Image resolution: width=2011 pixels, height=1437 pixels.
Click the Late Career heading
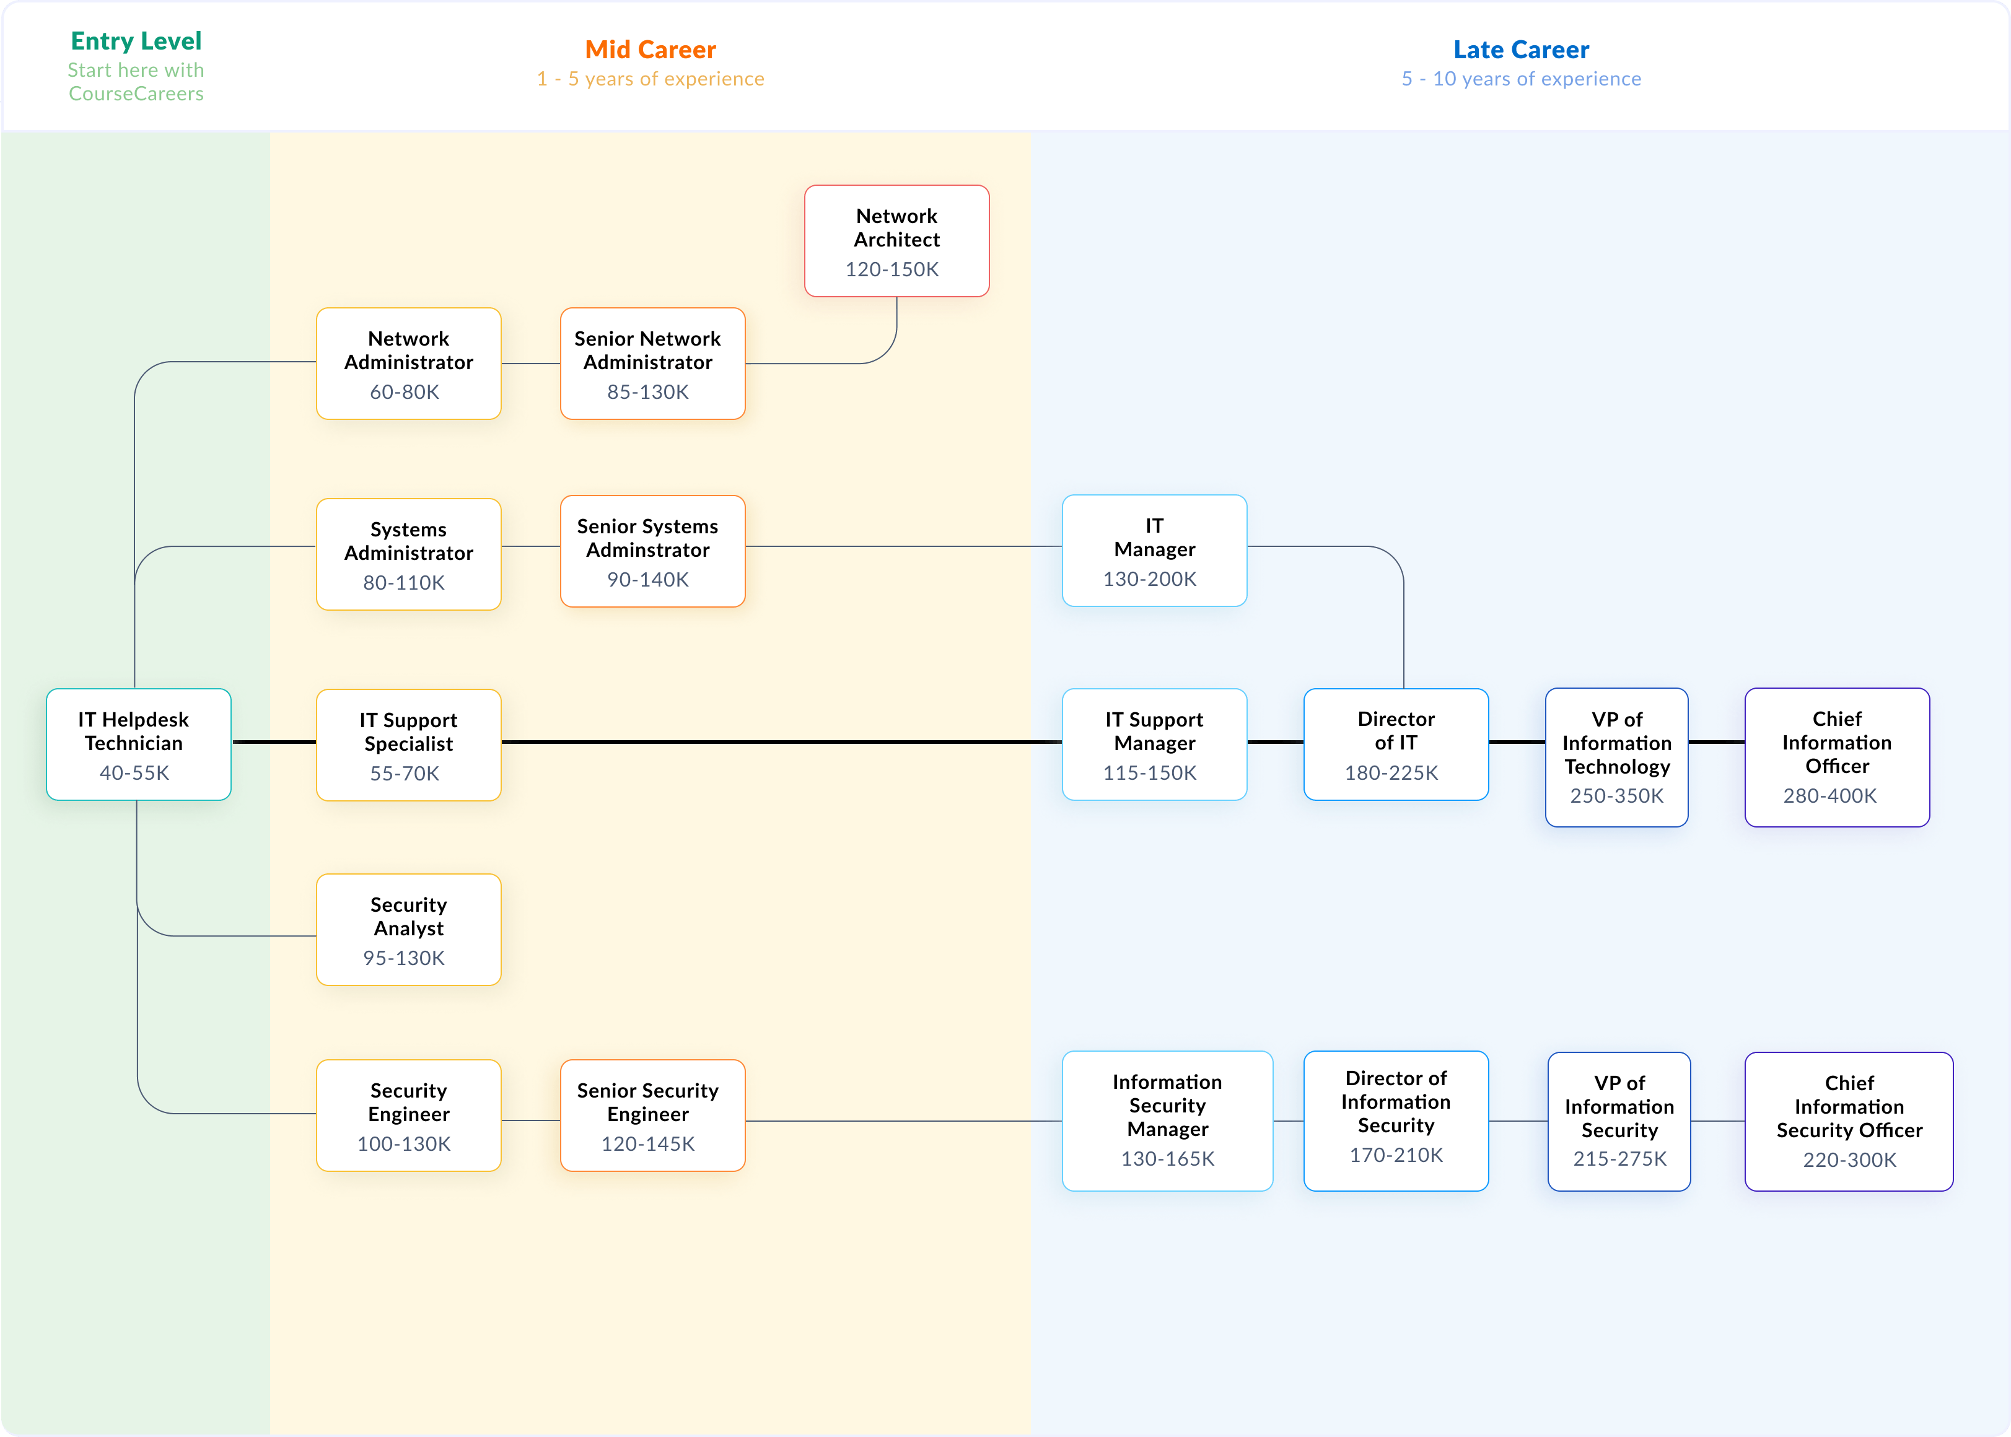point(1521,50)
